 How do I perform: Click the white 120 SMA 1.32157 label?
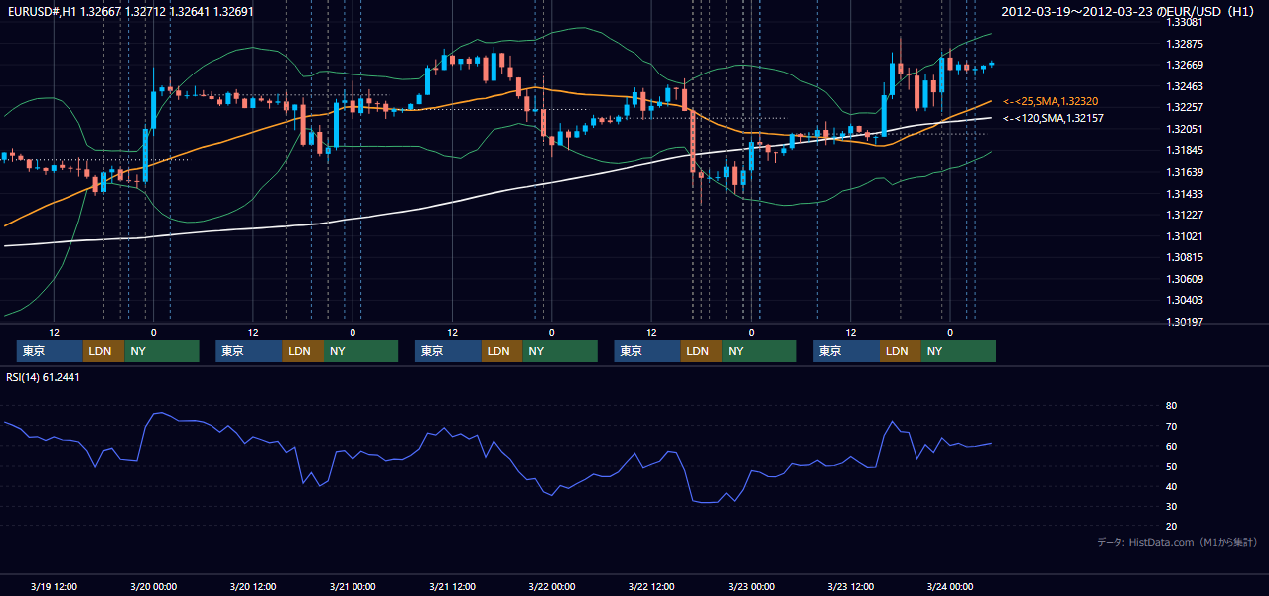pos(1054,118)
